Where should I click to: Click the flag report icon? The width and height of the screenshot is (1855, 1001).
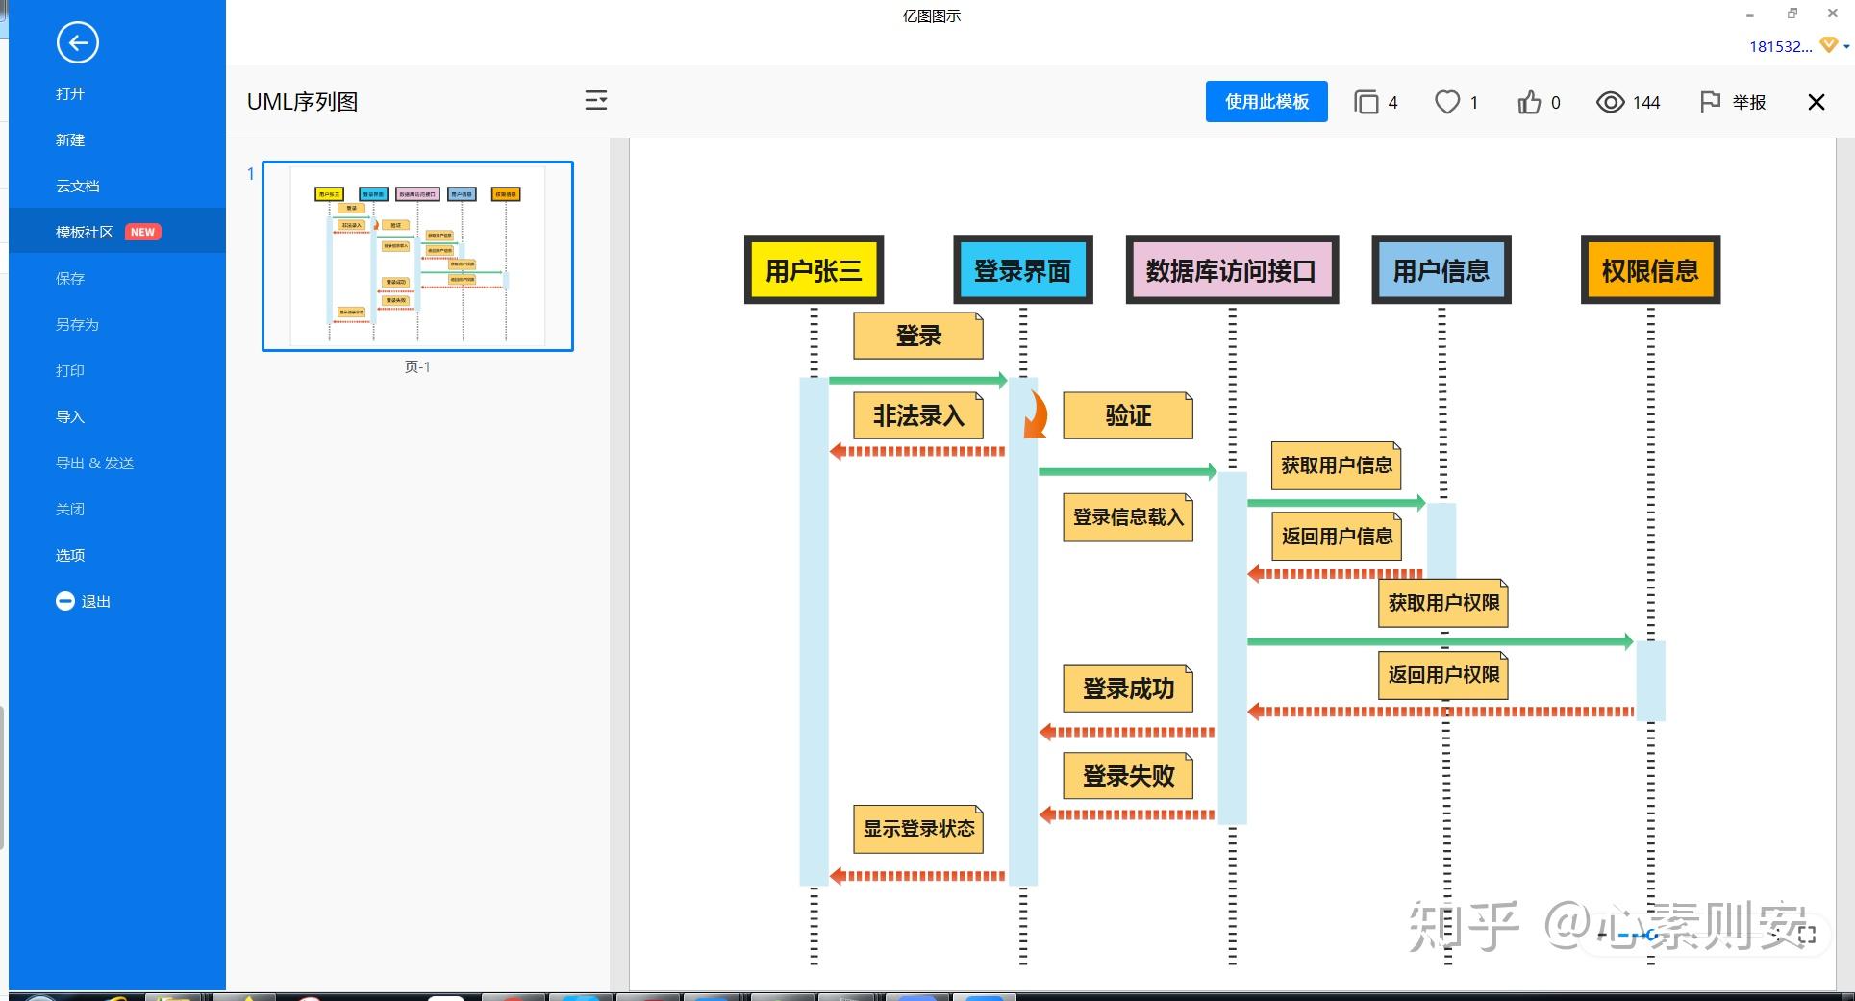coord(1710,102)
